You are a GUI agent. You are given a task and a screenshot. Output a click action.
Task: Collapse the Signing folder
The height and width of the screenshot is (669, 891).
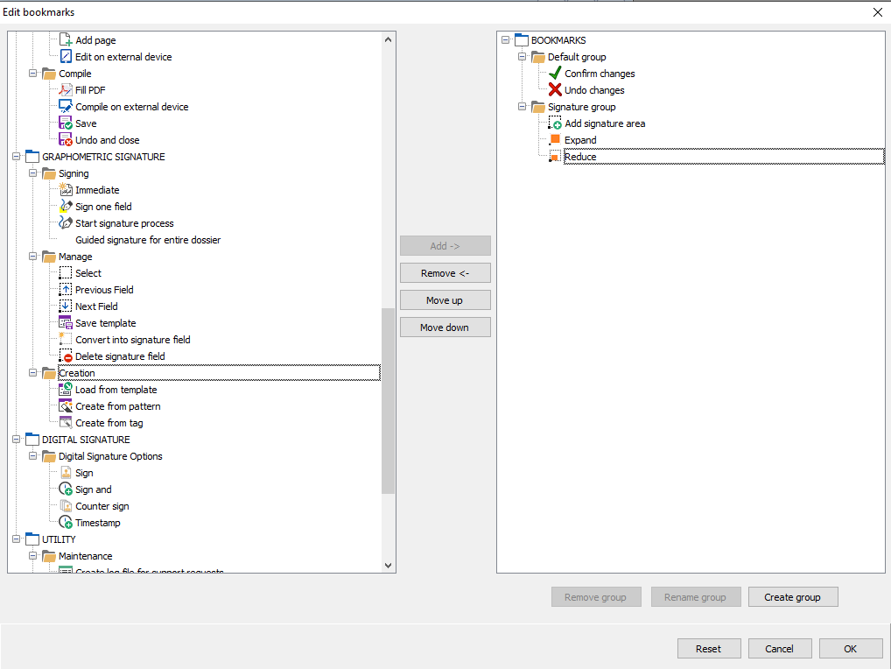pos(33,173)
